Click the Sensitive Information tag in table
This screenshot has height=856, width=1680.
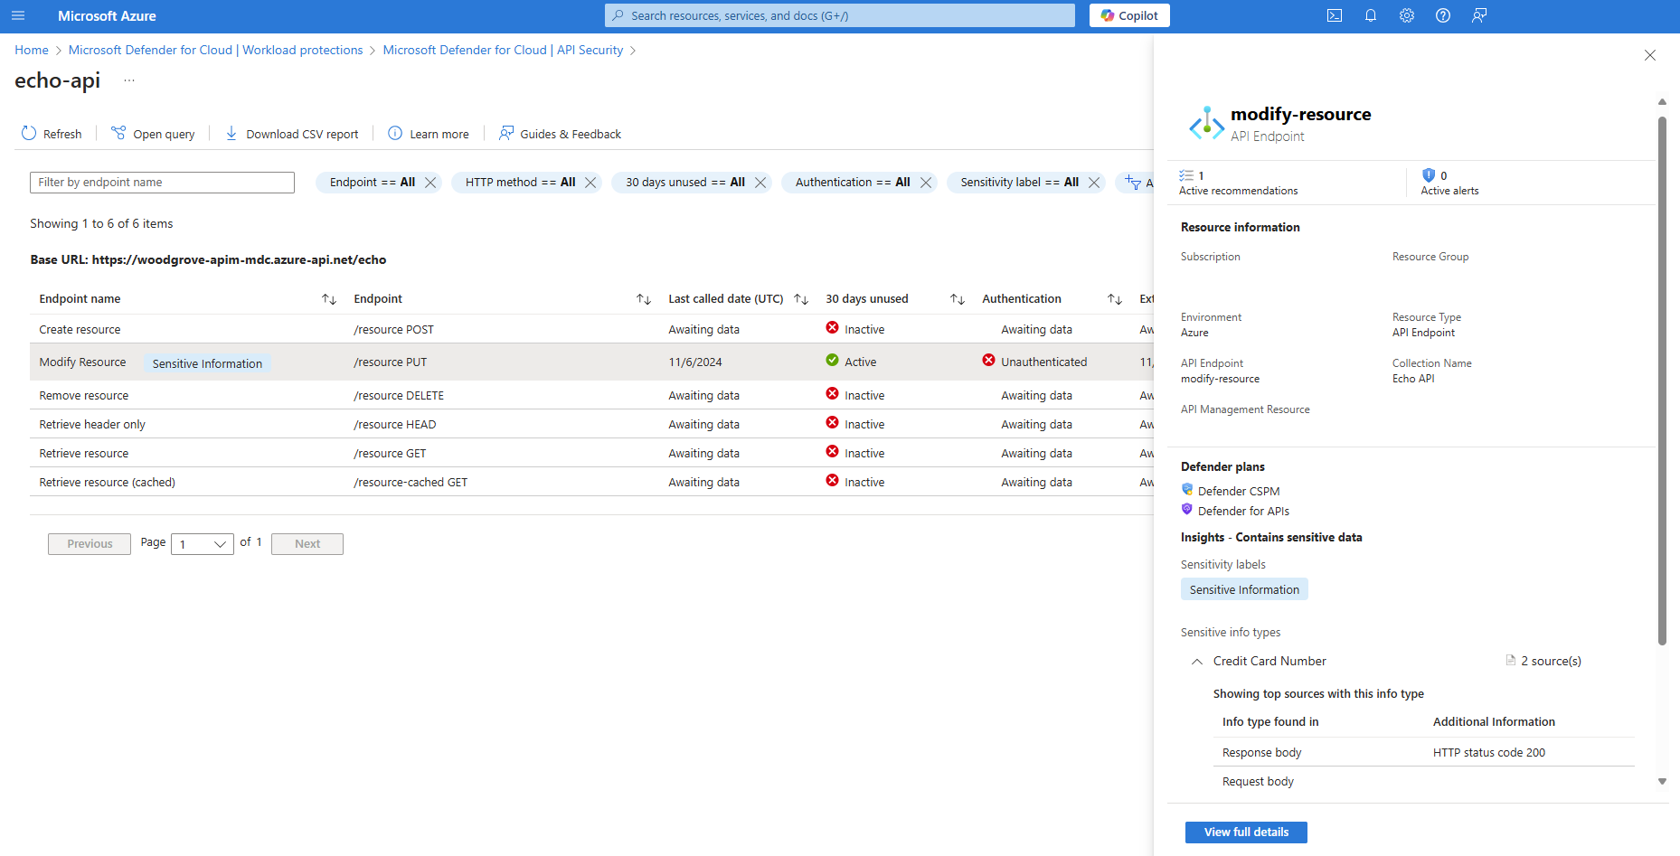tap(207, 363)
